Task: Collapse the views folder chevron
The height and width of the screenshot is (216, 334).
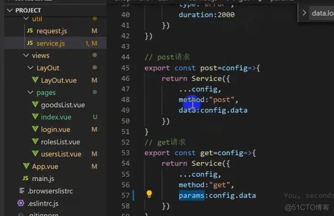Action: tap(26, 55)
